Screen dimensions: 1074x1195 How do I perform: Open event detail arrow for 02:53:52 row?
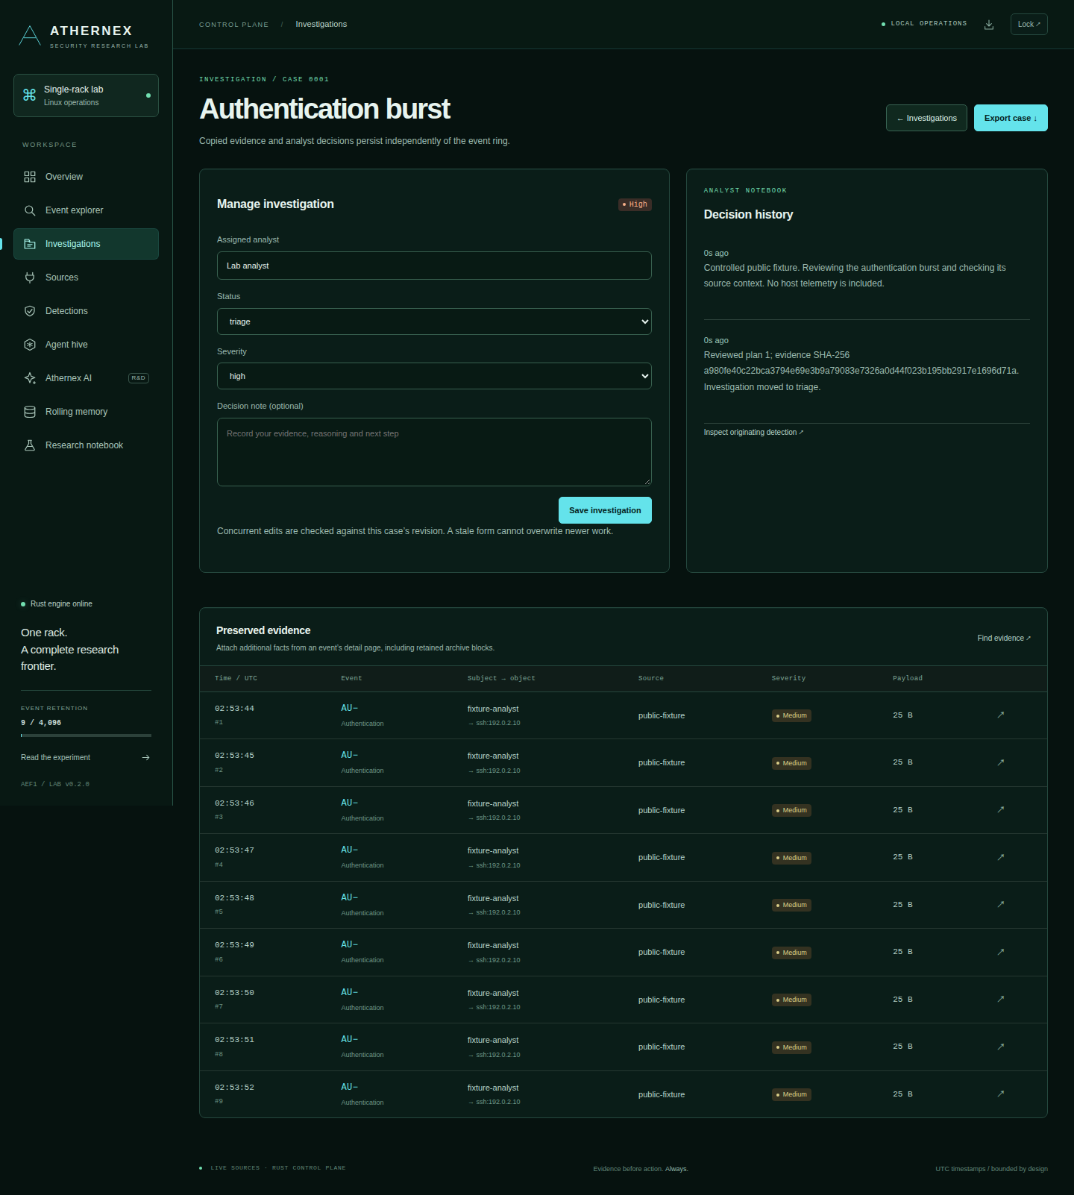[x=1001, y=1094]
